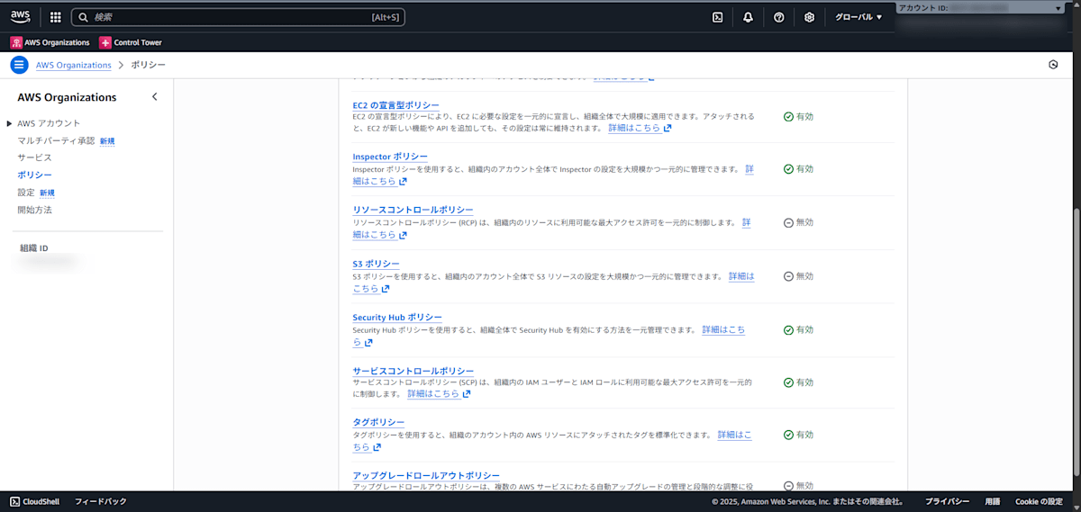Open the グローバル region dropdown

click(x=858, y=17)
